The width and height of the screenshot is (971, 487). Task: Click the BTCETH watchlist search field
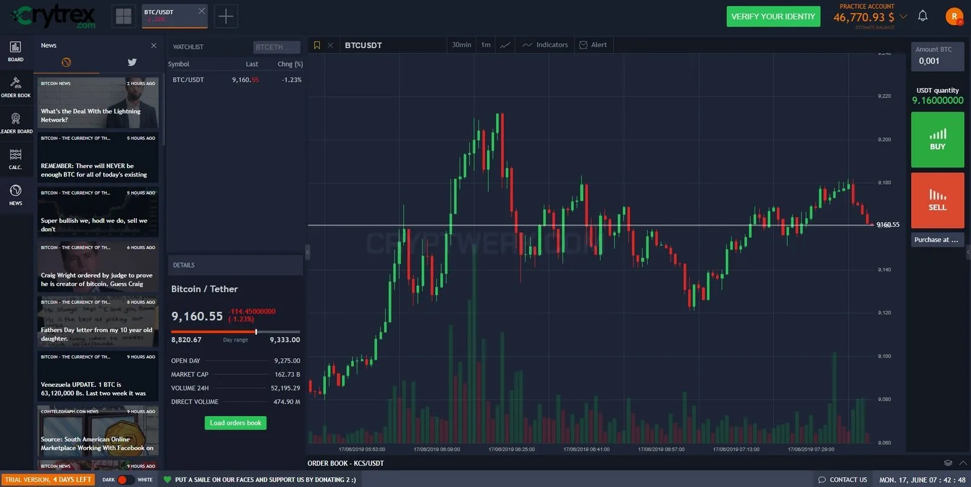(x=277, y=47)
